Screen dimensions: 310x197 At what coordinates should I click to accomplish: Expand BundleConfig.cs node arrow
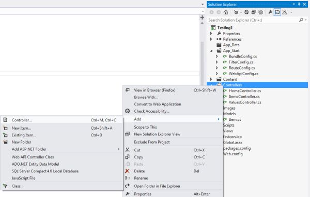click(x=217, y=56)
